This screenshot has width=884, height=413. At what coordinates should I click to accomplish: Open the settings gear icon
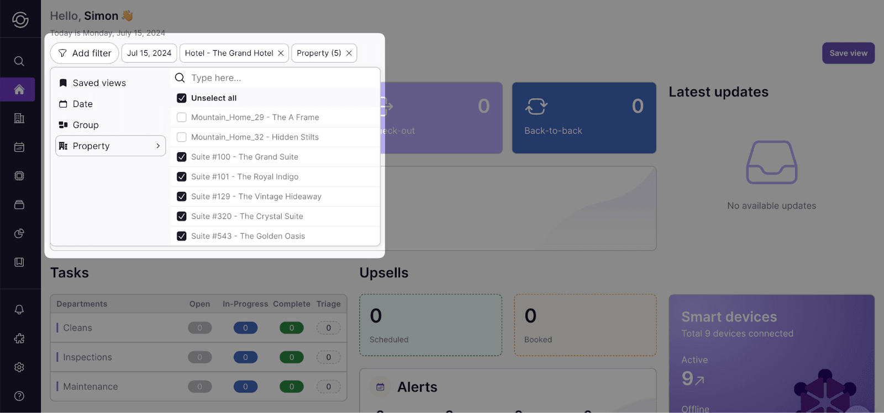click(19, 367)
